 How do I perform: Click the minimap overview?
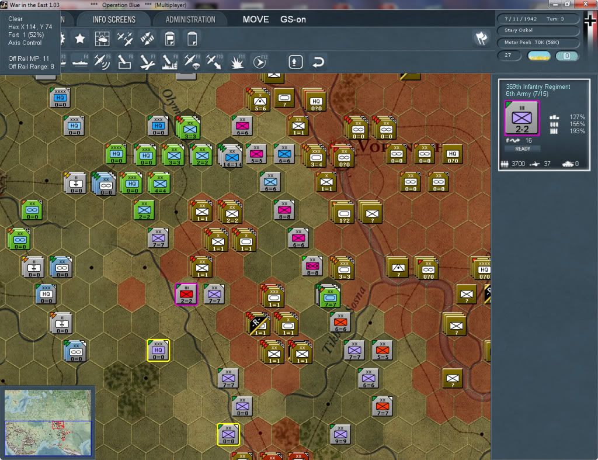48,422
